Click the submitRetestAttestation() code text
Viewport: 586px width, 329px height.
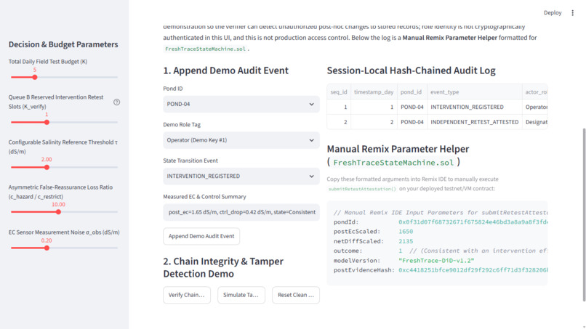[x=362, y=189]
